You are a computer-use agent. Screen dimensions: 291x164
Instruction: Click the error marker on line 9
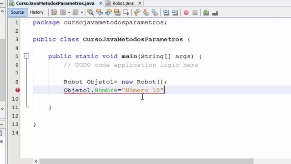coord(17,90)
